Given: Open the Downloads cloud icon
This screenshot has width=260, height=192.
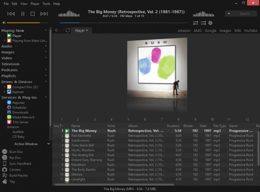Looking at the screenshot, I should coord(9,112).
